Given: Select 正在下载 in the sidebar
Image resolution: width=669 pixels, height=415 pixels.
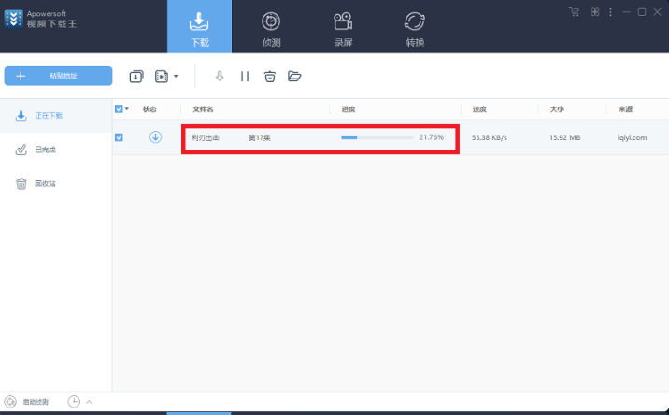Looking at the screenshot, I should (x=56, y=116).
